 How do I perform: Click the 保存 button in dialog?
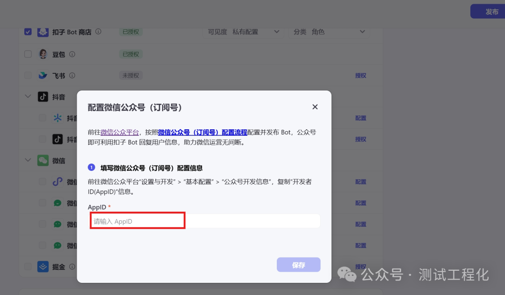tap(298, 265)
